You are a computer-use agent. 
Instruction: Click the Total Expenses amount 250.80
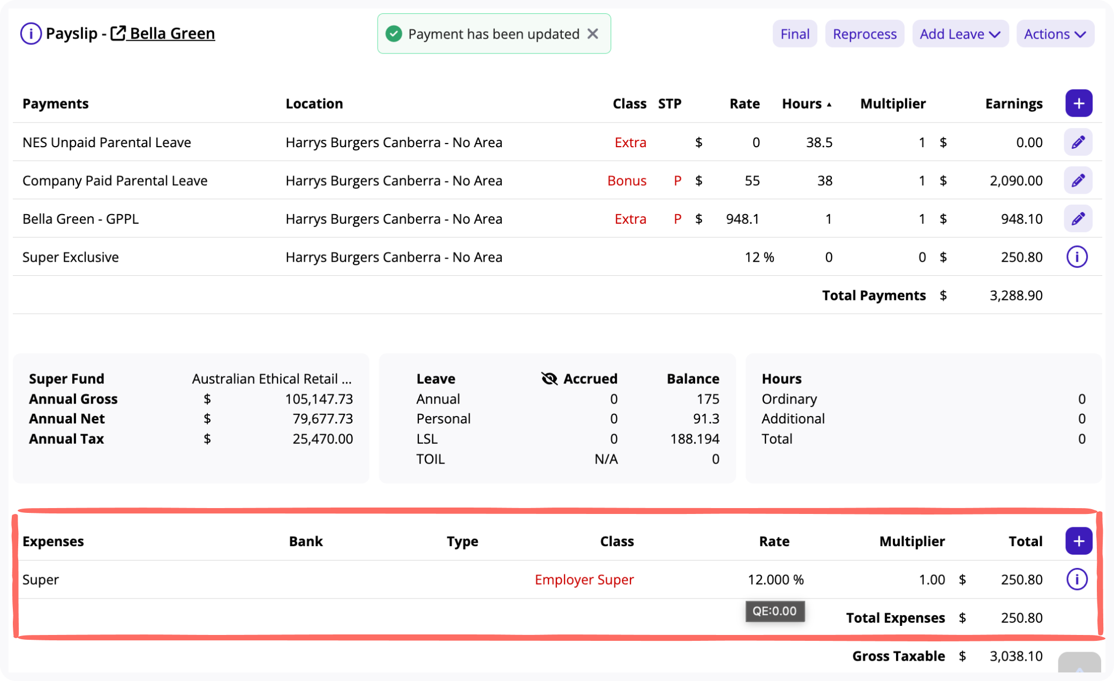tap(1021, 617)
